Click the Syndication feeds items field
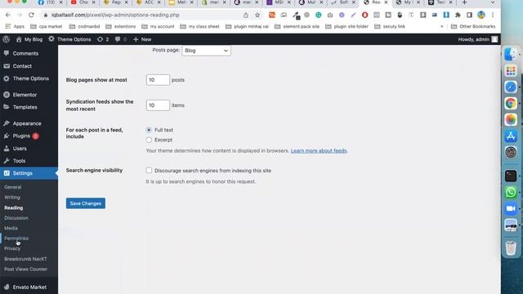 158,105
